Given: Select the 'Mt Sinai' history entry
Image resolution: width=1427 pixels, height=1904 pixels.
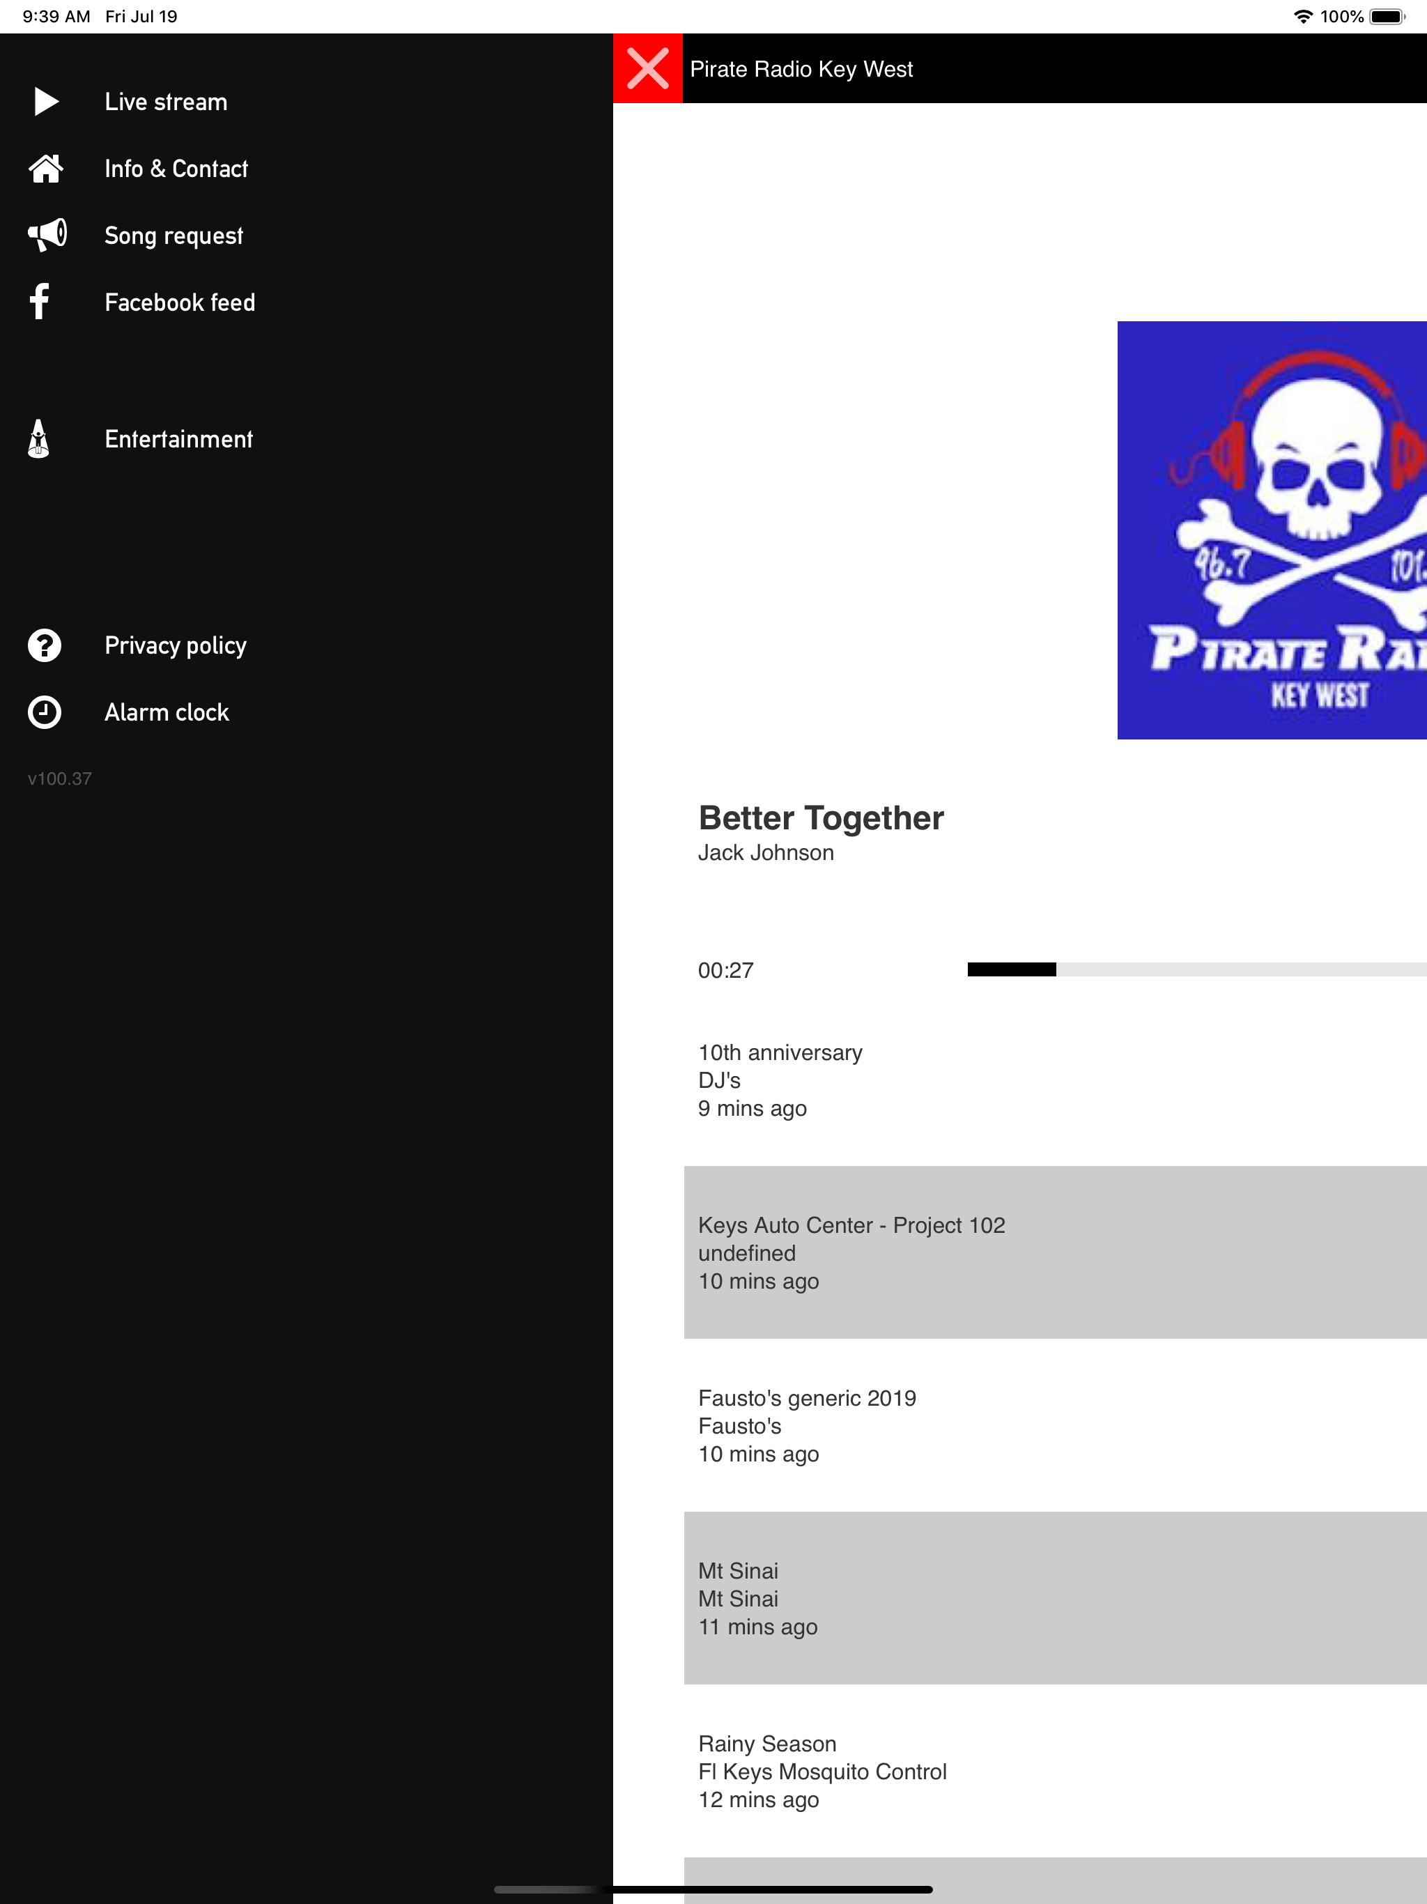Looking at the screenshot, I should pos(1055,1597).
